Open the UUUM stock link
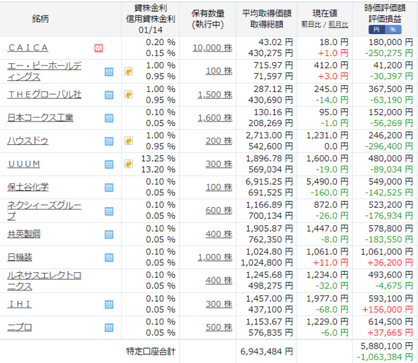The height and width of the screenshot is (363, 418). point(24,164)
